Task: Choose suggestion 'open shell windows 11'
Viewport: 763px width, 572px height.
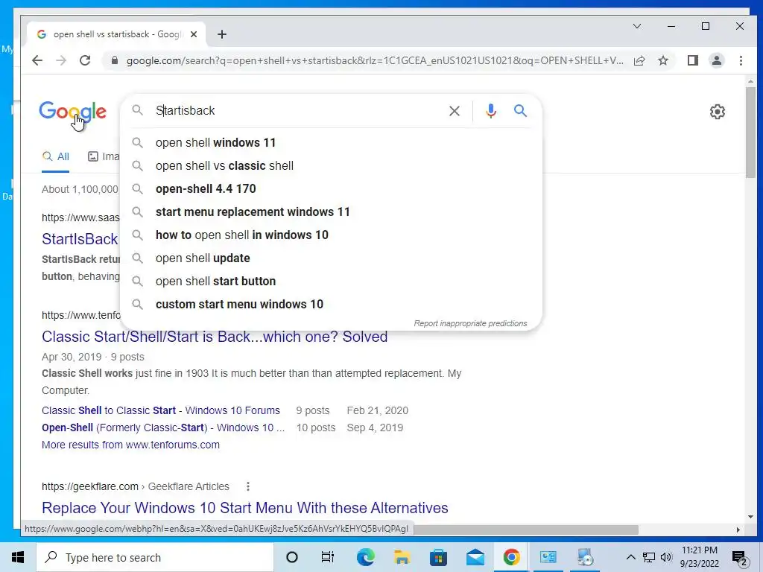Action: 331,142
